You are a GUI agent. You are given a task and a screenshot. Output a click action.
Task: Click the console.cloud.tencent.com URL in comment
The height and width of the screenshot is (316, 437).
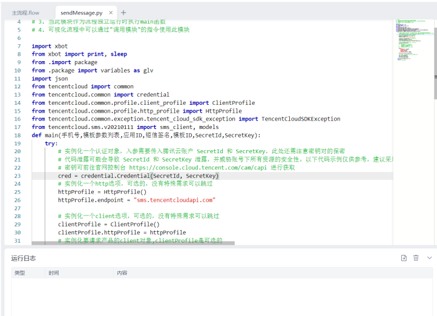point(197,168)
